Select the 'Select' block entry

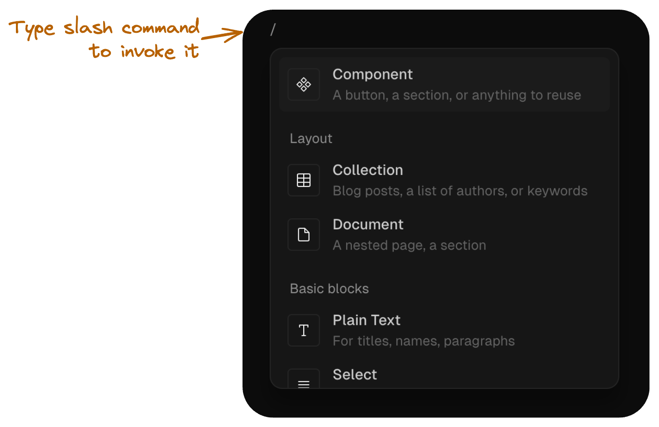pos(355,375)
